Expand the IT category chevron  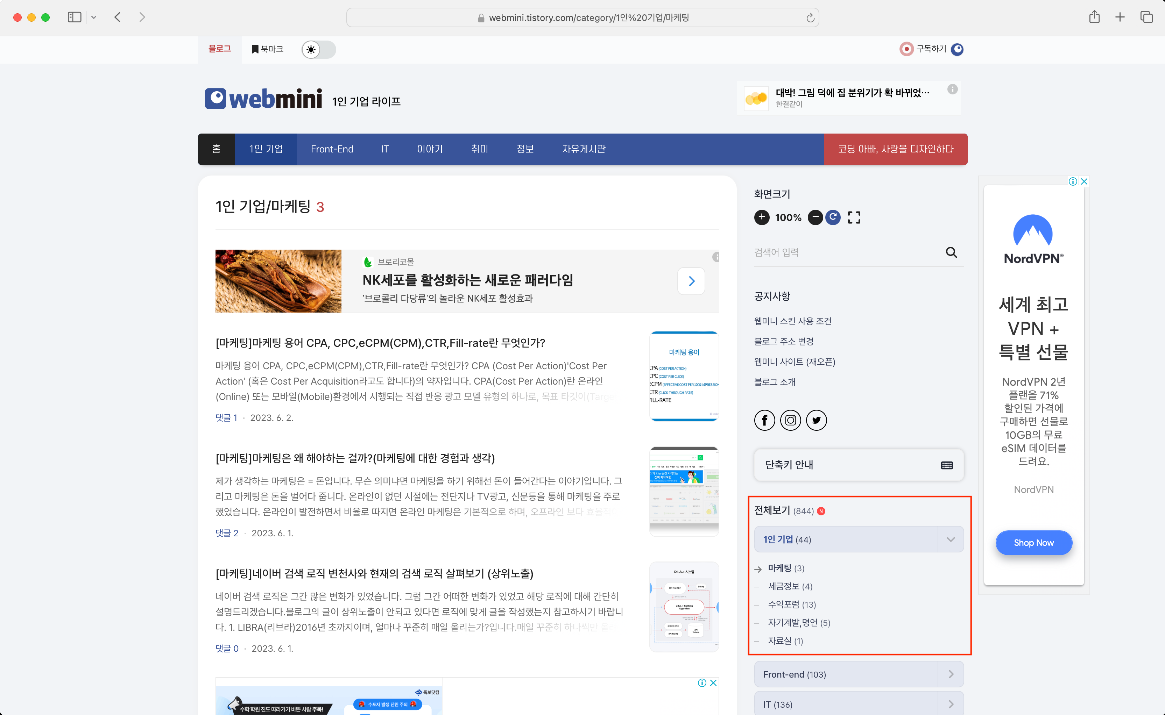[950, 704]
